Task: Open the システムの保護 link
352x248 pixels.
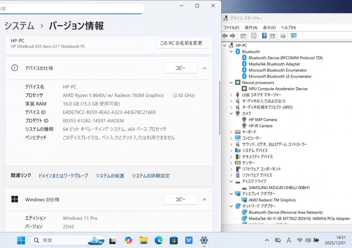Action: click(x=110, y=176)
